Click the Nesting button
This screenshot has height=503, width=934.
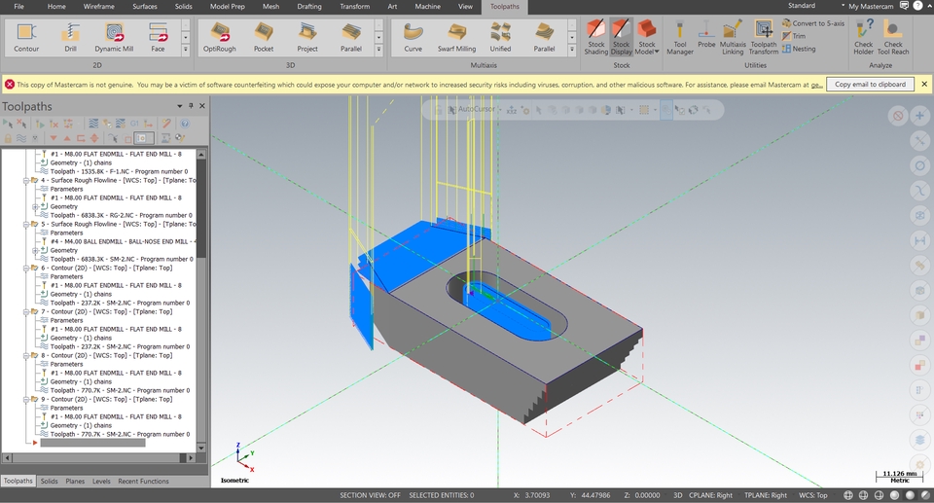click(x=799, y=49)
